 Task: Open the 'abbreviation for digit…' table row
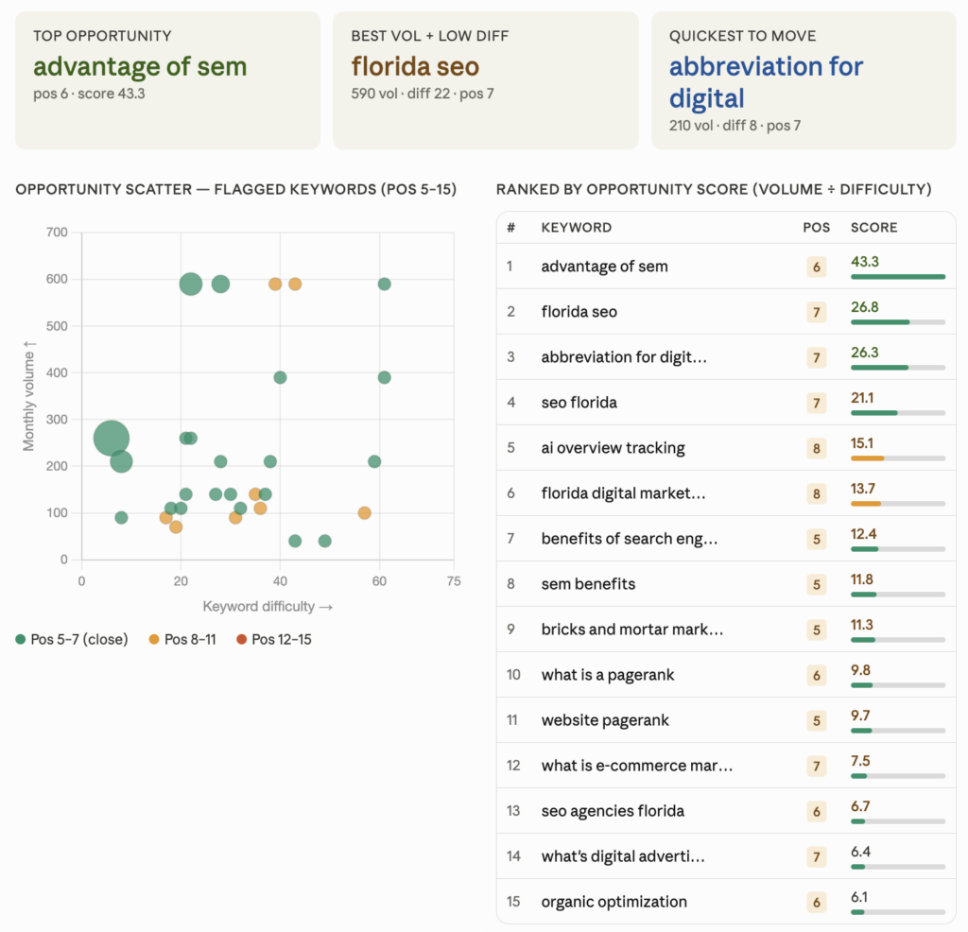[x=726, y=356]
